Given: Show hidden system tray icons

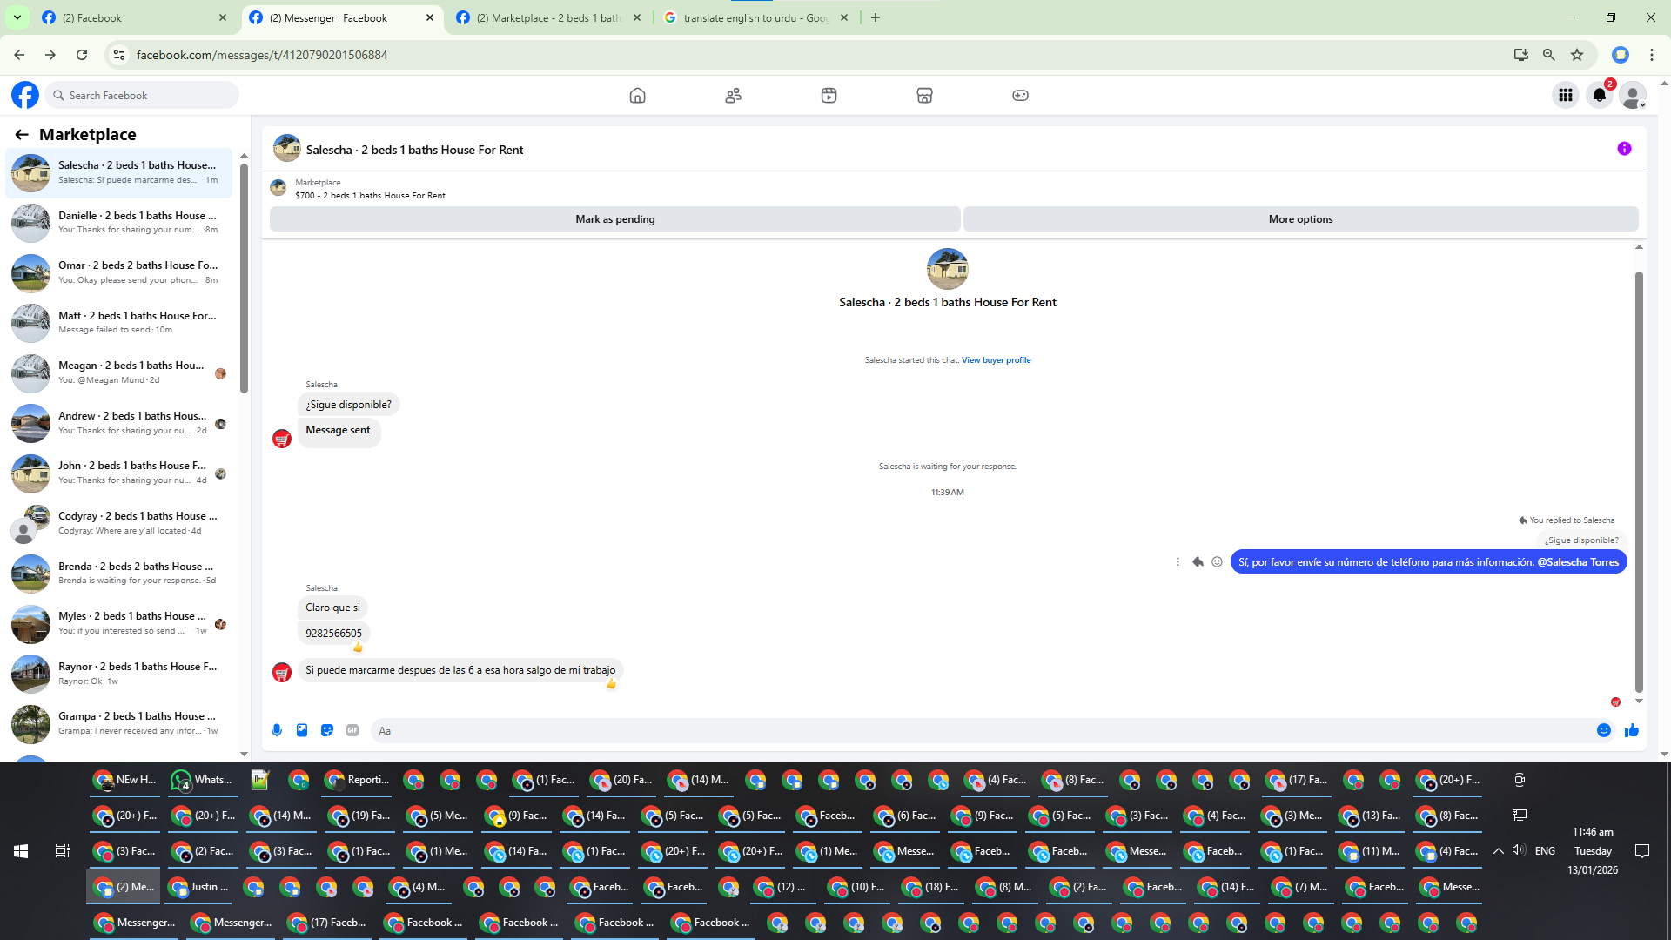Looking at the screenshot, I should tap(1499, 851).
